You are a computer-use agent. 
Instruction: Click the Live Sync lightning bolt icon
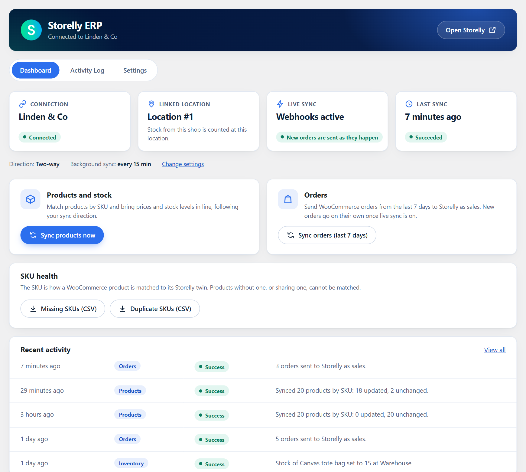point(280,104)
